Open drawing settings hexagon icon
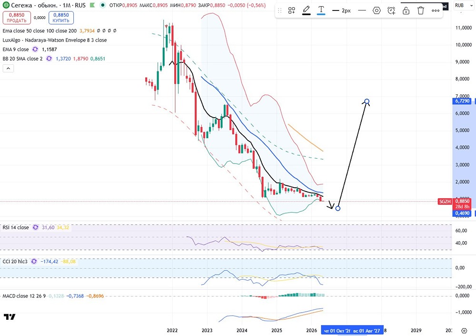This screenshot has height=336, width=476. (377, 10)
